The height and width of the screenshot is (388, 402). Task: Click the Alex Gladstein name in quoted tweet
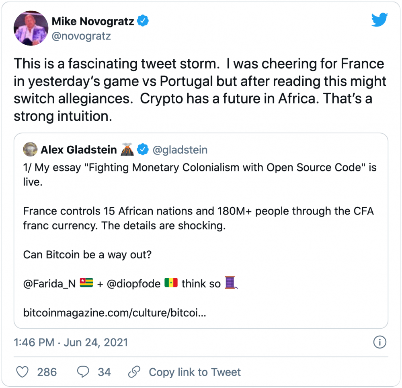tap(78, 150)
